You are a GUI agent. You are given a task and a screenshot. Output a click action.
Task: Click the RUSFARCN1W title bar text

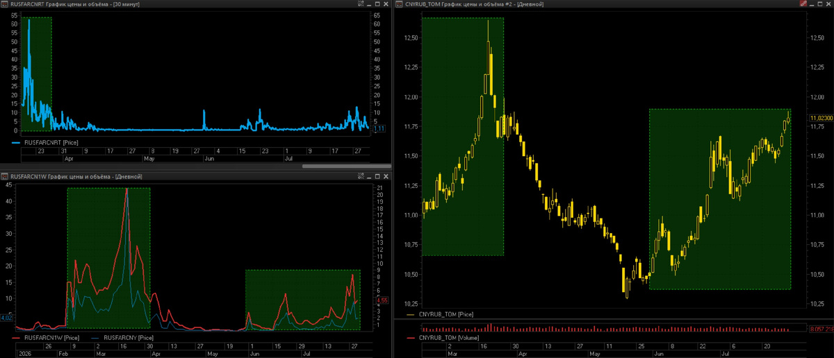click(x=76, y=177)
